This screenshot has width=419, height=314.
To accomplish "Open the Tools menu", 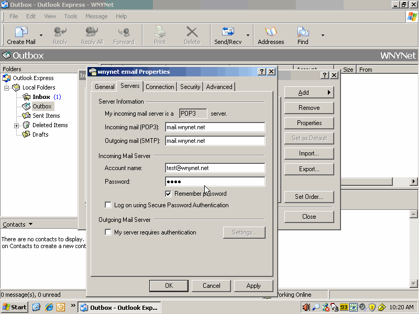I will coord(71,16).
